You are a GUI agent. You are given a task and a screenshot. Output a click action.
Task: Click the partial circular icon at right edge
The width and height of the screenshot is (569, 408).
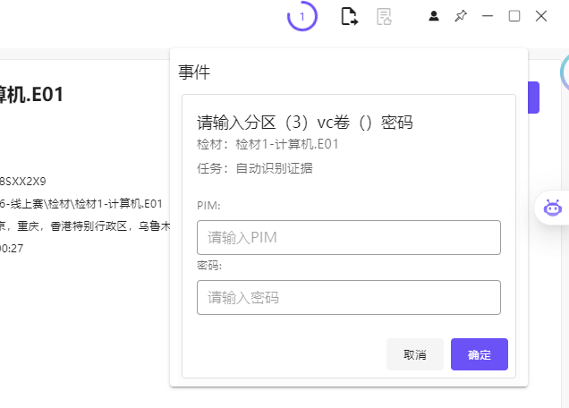pyautogui.click(x=565, y=75)
